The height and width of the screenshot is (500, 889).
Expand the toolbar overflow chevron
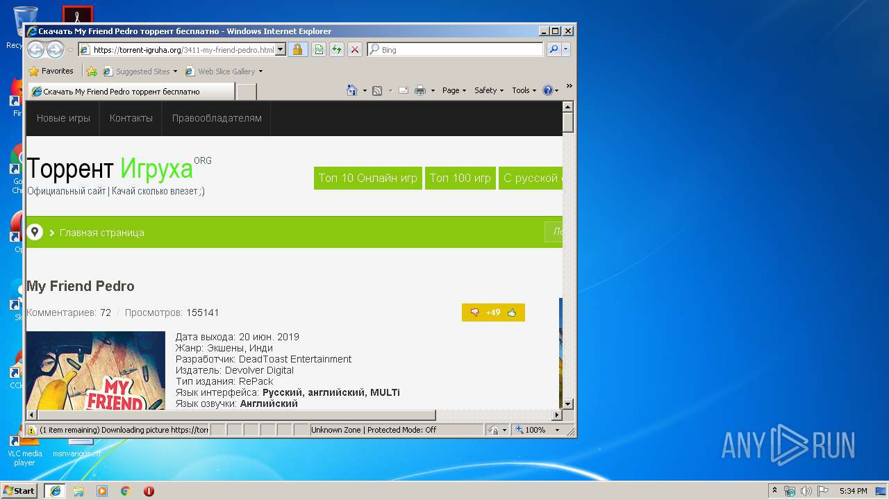pos(569,86)
